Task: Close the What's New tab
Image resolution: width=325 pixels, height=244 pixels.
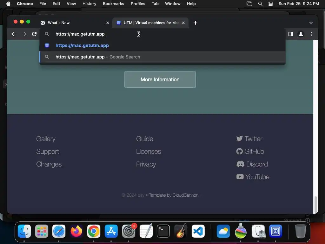Action: point(108,23)
